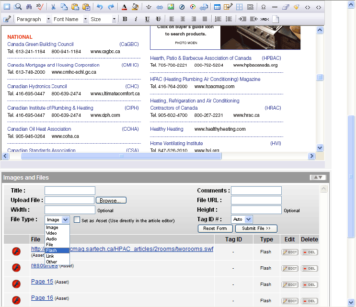Open the Tag ID Auto dropdown

click(x=241, y=219)
